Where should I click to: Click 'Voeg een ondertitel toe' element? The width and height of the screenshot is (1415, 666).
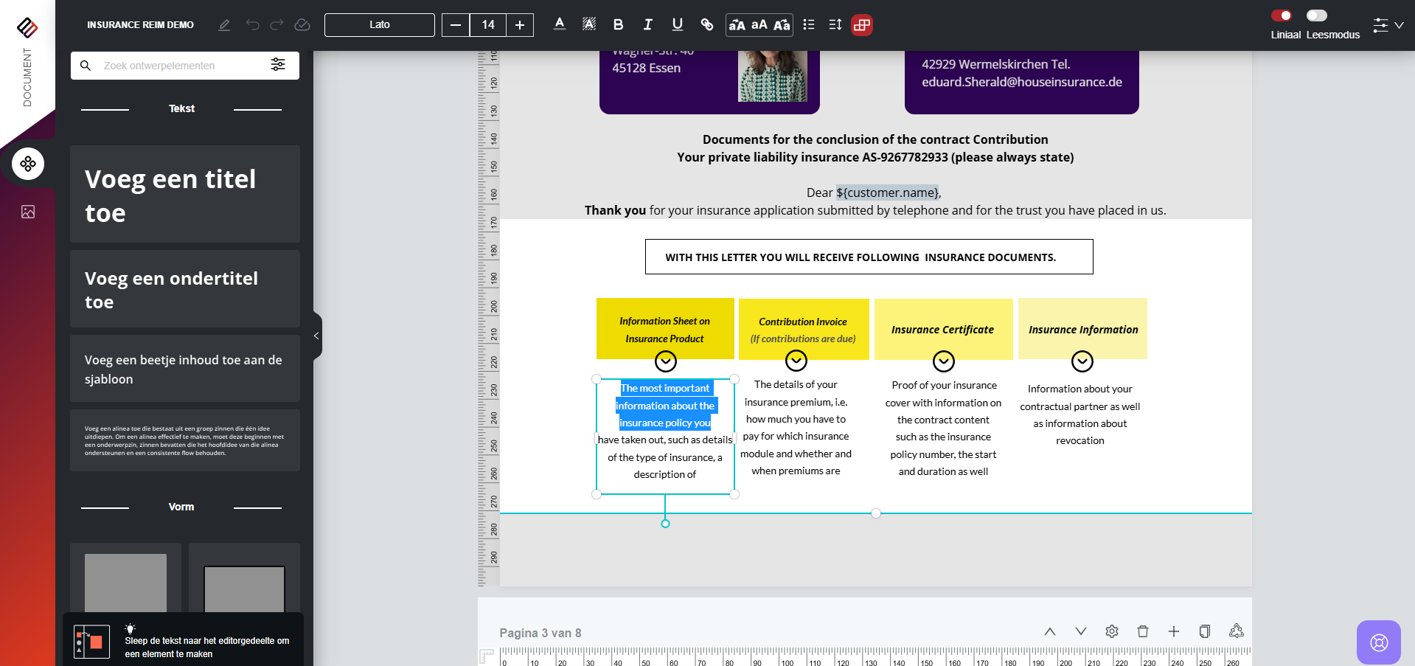click(184, 289)
